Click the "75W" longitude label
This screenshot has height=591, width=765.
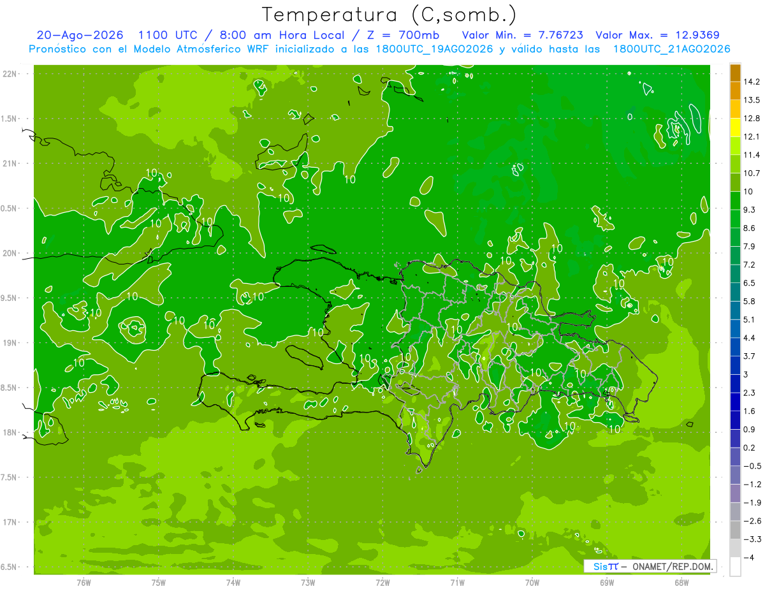coord(158,582)
